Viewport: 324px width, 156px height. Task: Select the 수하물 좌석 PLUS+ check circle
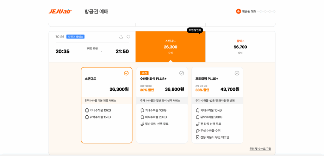(x=182, y=73)
